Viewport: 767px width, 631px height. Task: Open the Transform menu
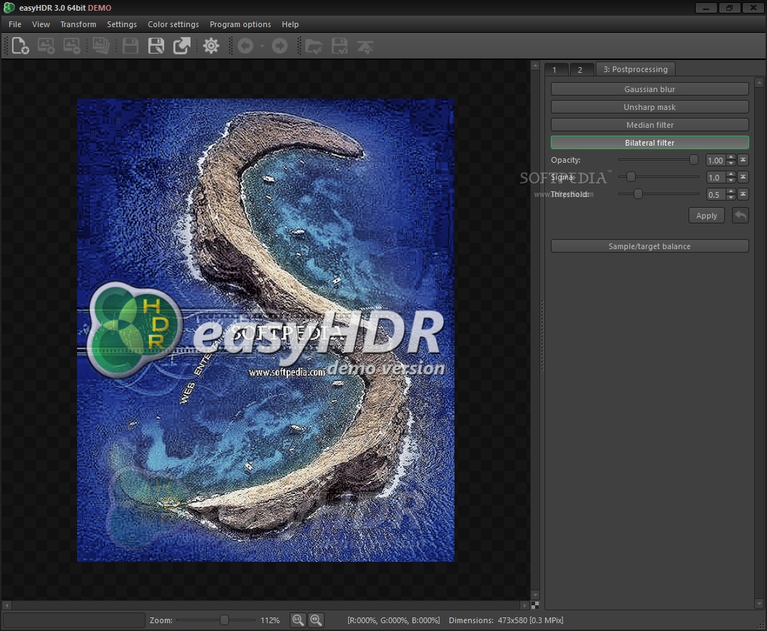click(x=78, y=24)
